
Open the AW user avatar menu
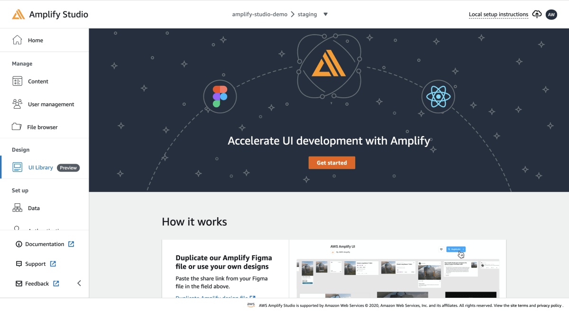(x=551, y=14)
